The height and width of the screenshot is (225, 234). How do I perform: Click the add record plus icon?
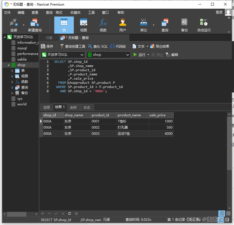click(x=43, y=214)
